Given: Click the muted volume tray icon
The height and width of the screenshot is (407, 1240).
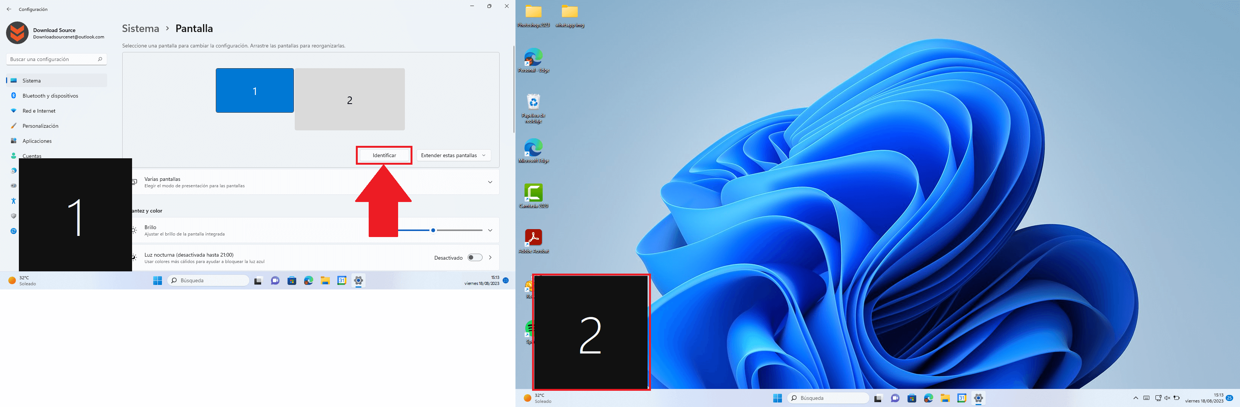Looking at the screenshot, I should pos(1167,398).
